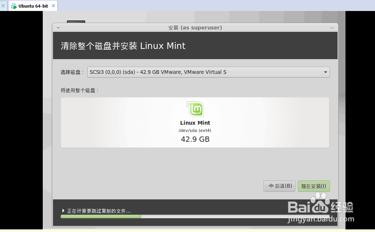Open the 选择磁盘 disk dropdown
Viewport: 375px width, 232px height.
[x=209, y=72]
